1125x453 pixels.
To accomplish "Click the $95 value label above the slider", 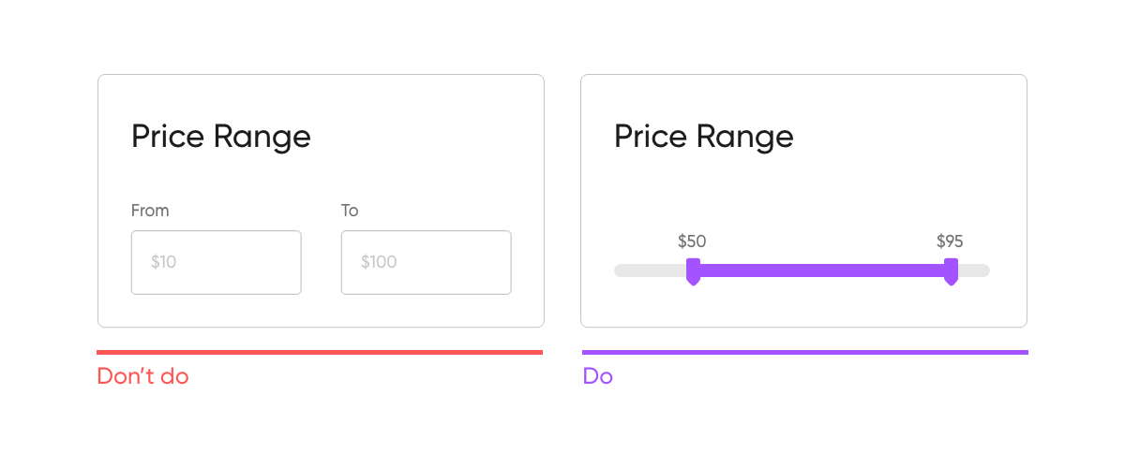I will (950, 241).
